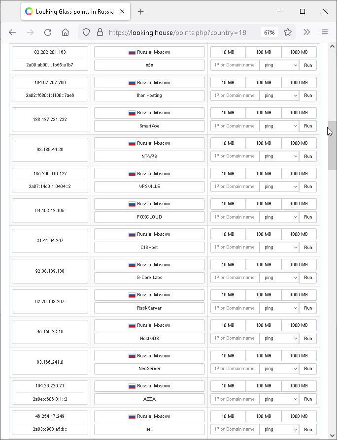The height and width of the screenshot is (440, 337).
Task: Go to the browser home page icon
Action: coord(65,32)
